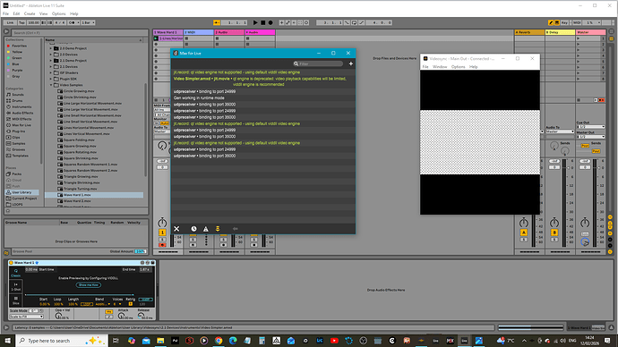Open the Sounds browser category
Screen dimensions: 618x347
pos(18,95)
